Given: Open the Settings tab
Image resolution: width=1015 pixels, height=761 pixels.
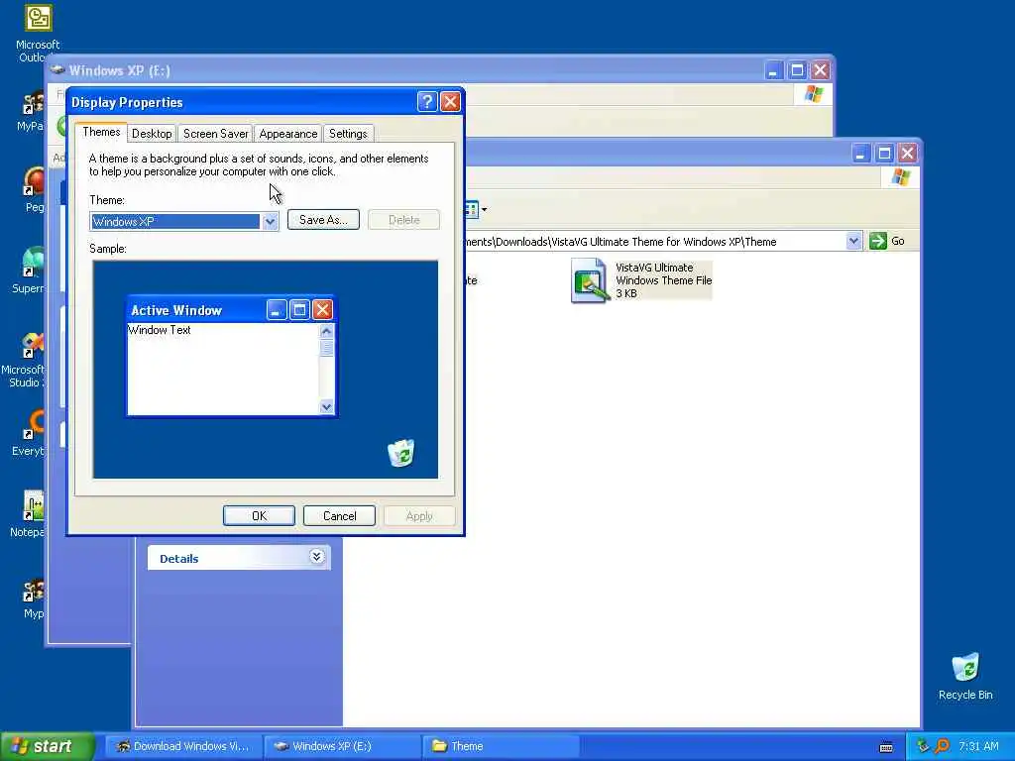Looking at the screenshot, I should pyautogui.click(x=348, y=134).
